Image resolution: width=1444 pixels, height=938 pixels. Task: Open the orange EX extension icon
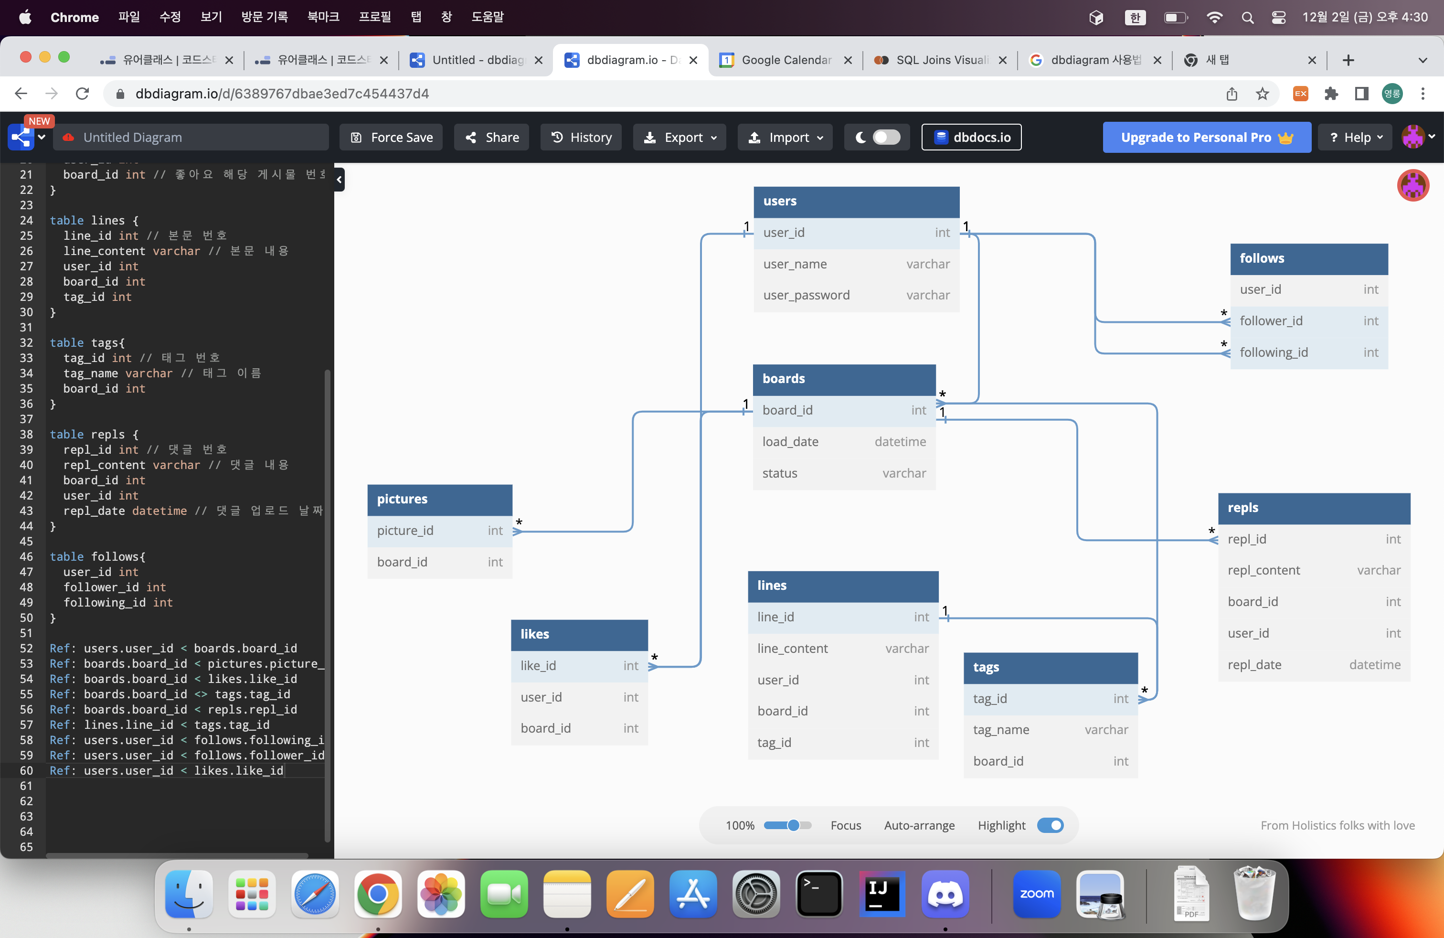[x=1300, y=94]
